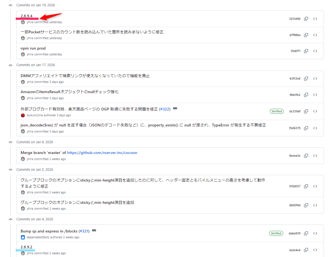Expand commit description for OGP fix #322
Viewport: 333px width, 257px height.
coord(175,109)
